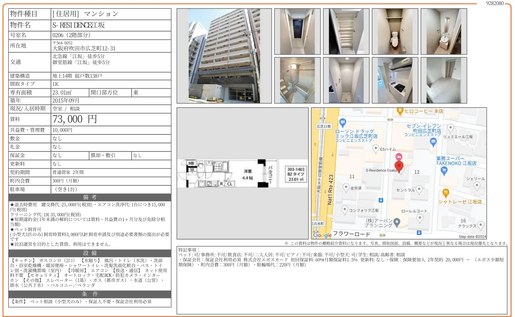Open the Google logo link on the map

point(322,235)
